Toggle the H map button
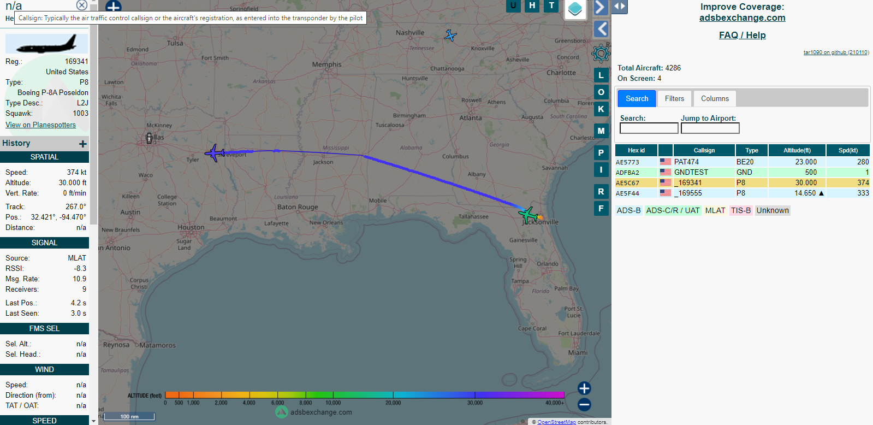The width and height of the screenshot is (873, 425). (532, 5)
